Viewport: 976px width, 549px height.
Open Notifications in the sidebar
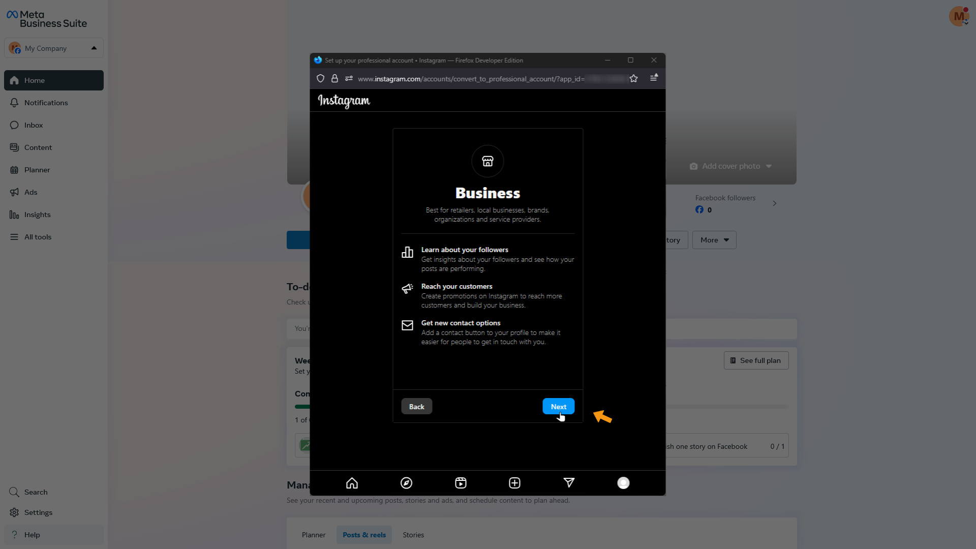pos(54,103)
